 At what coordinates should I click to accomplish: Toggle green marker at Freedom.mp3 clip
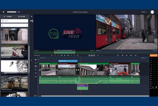pos(79,77)
